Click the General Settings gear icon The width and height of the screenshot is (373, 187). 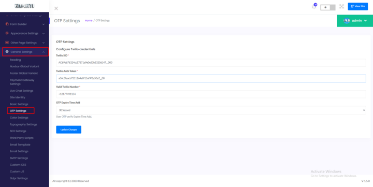click(7, 52)
